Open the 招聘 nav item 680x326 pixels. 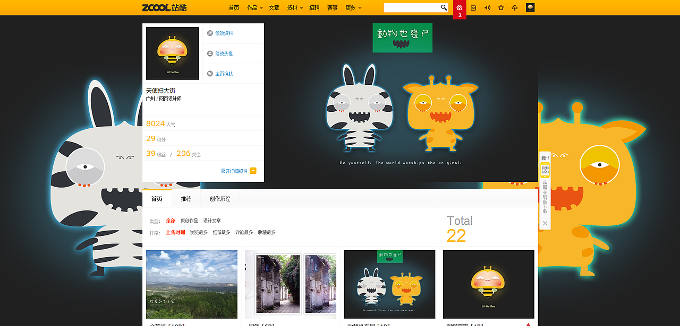click(314, 7)
